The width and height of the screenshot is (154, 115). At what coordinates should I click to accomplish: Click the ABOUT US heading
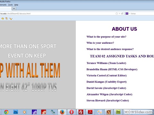click(124, 29)
